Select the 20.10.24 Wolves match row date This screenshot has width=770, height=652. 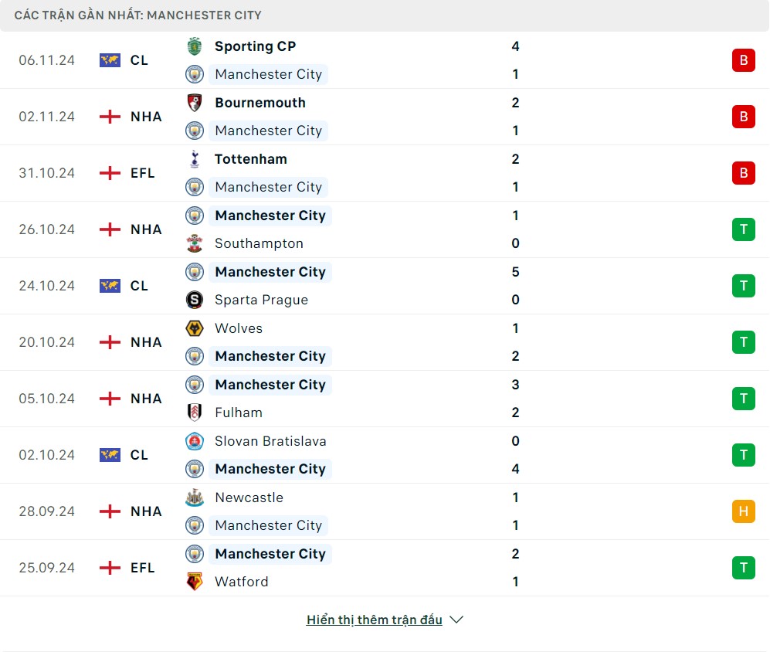(47, 342)
